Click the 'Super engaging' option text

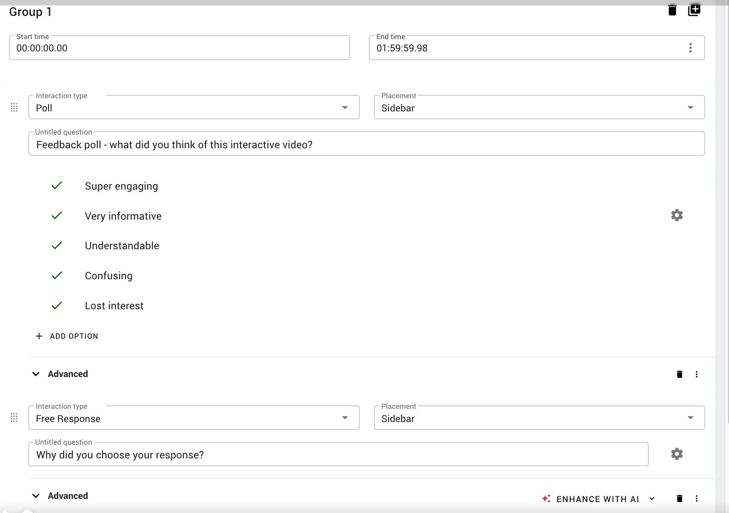point(121,186)
